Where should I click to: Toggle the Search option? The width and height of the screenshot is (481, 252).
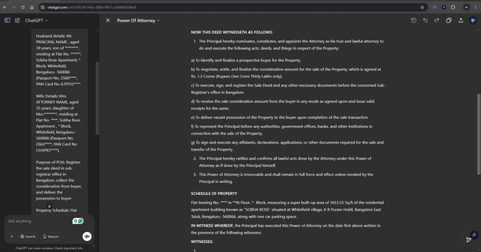click(x=27, y=237)
